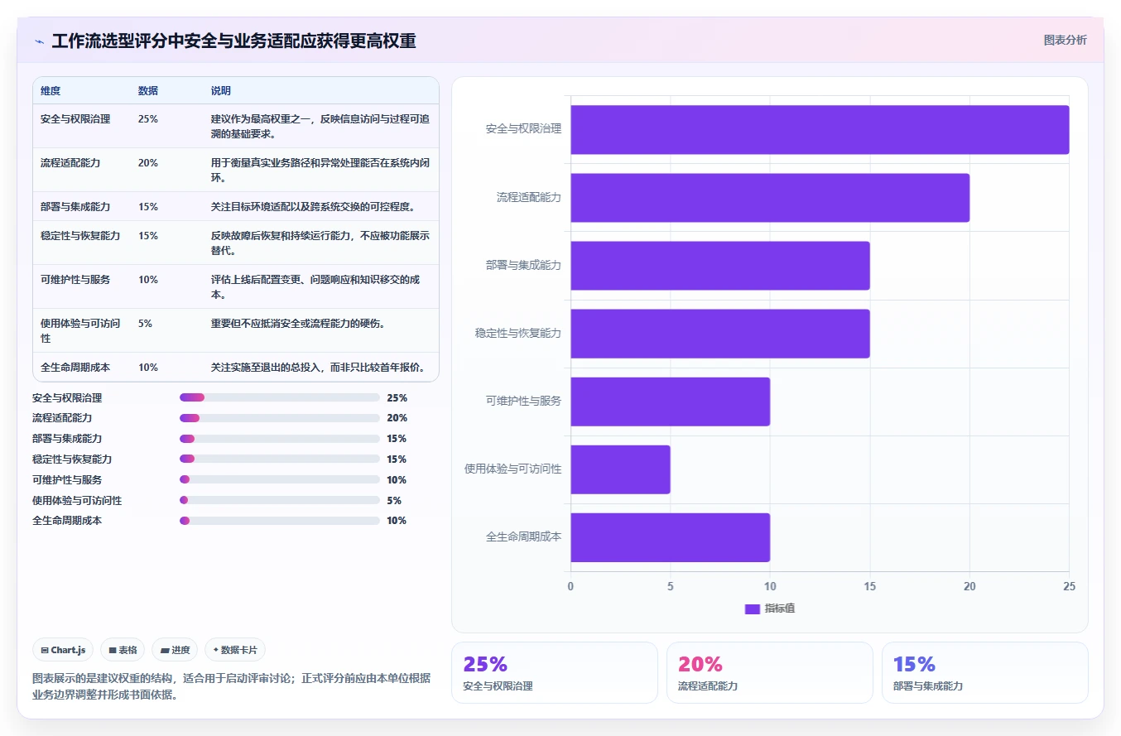The width and height of the screenshot is (1121, 736).
Task: Click 10% in the table's 全生命周期成本 row
Action: click(148, 367)
